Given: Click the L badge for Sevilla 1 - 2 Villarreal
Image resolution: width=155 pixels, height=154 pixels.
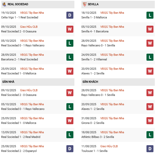Looking at the screenshot, I should (150, 57).
